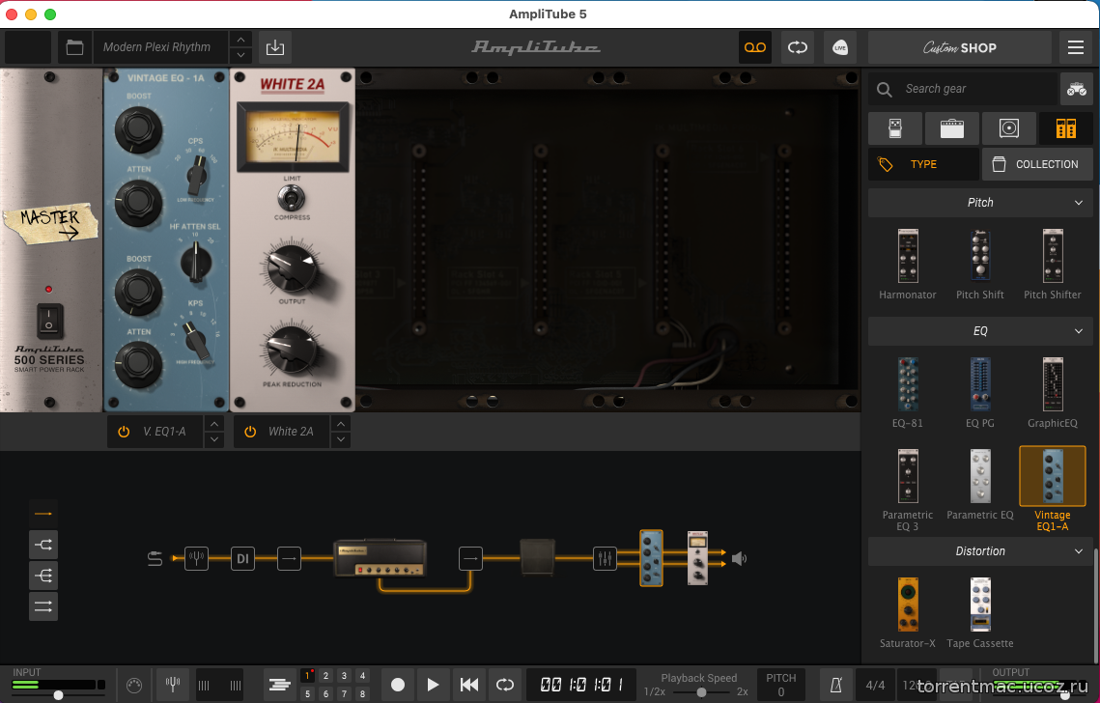Step White 2A slot model down
Viewport: 1100px width, 703px height.
(x=340, y=440)
